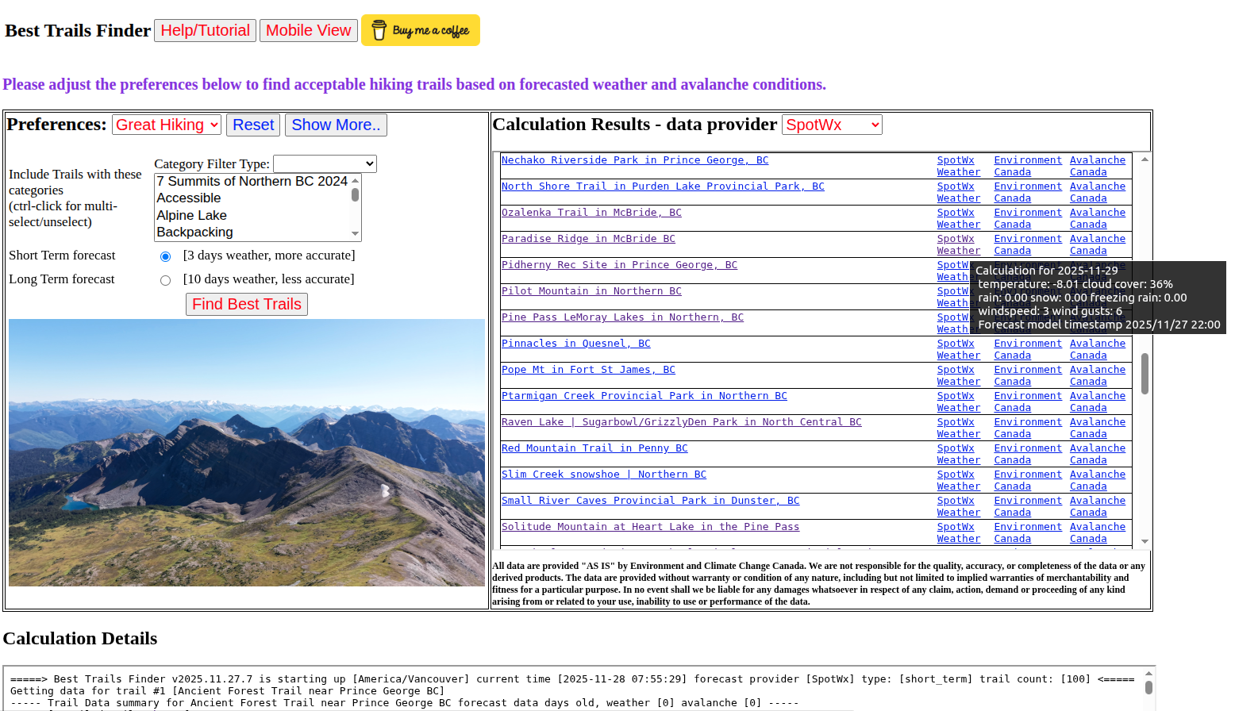The width and height of the screenshot is (1235, 711).
Task: Open the Category Filter Type dropdown
Action: click(325, 163)
